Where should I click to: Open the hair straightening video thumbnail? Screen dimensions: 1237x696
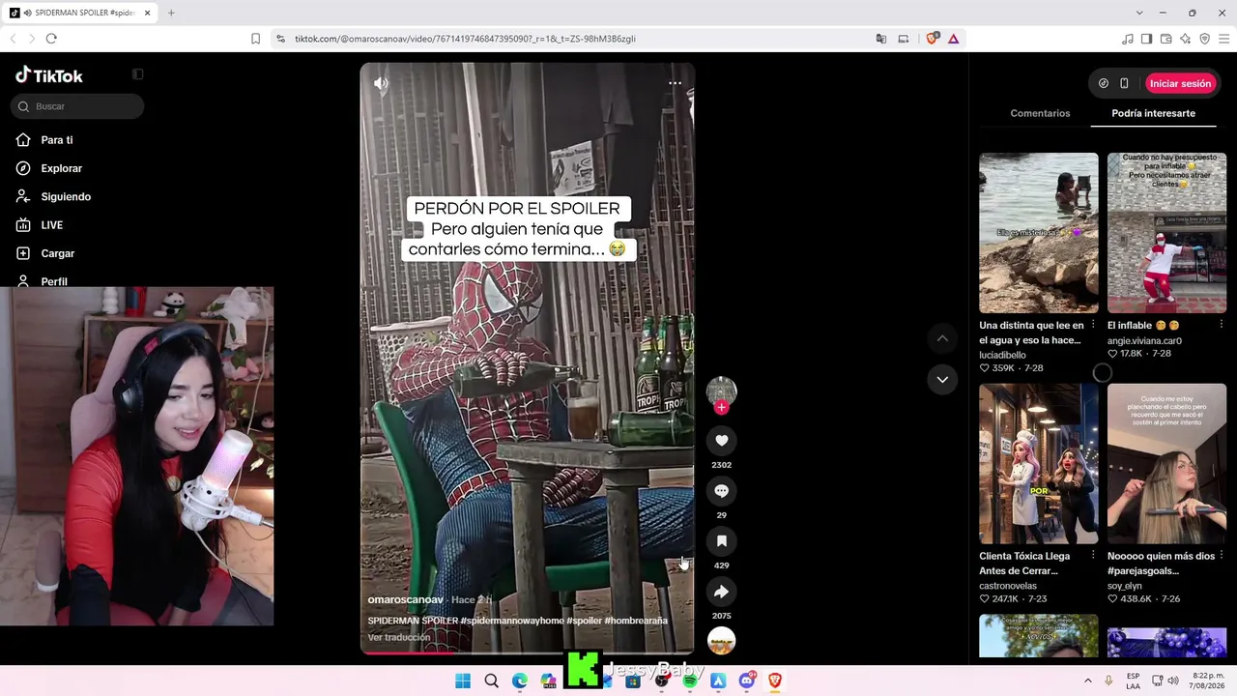pyautogui.click(x=1166, y=464)
